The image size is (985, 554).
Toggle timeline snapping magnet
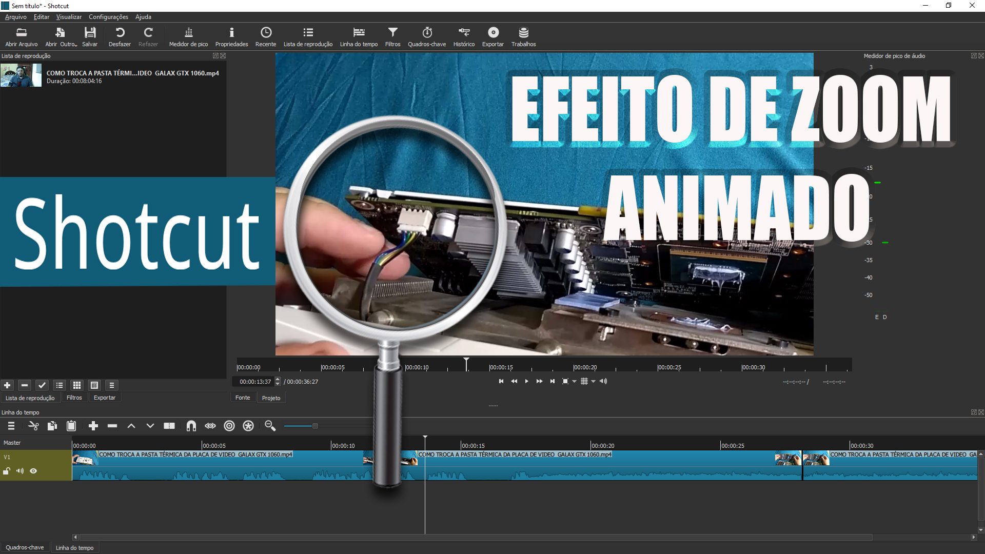(x=191, y=426)
